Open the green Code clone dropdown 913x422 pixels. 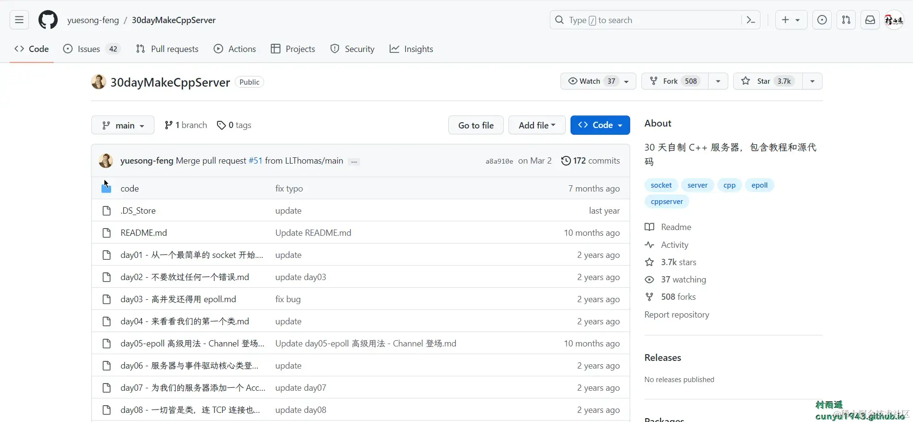[600, 125]
